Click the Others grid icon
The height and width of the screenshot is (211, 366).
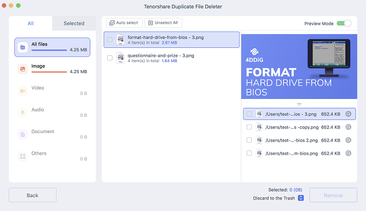[23, 156]
